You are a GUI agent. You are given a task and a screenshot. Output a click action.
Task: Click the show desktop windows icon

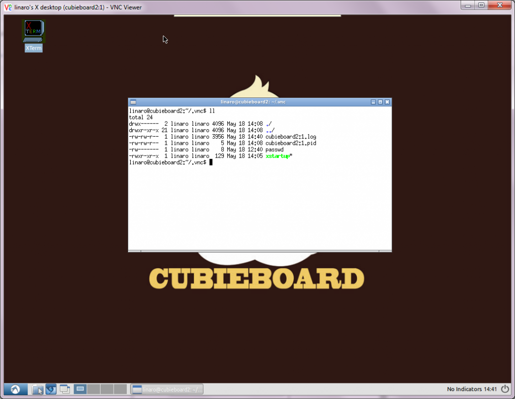[x=64, y=389]
